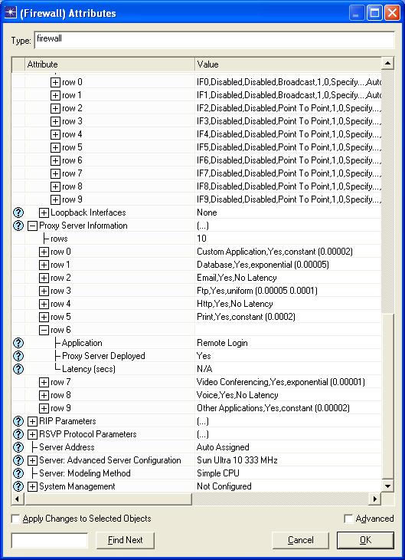Viewport: 405px width, 560px height.
Task: Collapse Proxy Server Information node
Action: point(32,226)
